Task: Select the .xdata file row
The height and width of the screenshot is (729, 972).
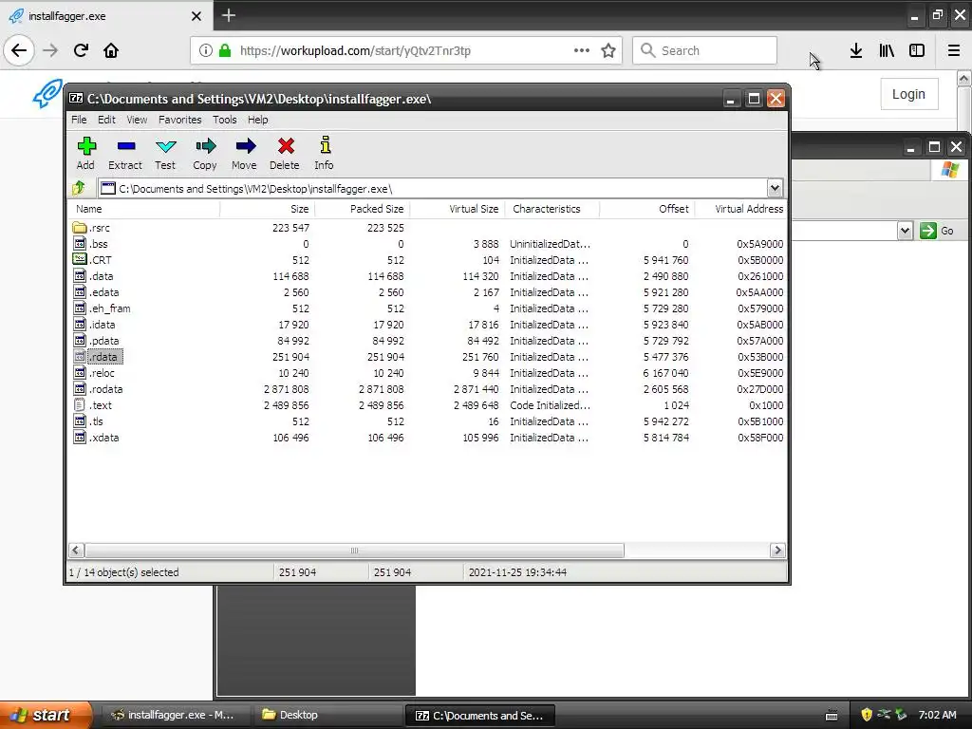Action: coord(428,437)
